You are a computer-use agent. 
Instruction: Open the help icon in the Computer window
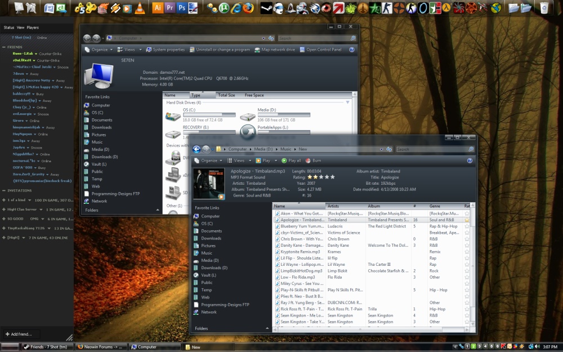click(x=352, y=50)
